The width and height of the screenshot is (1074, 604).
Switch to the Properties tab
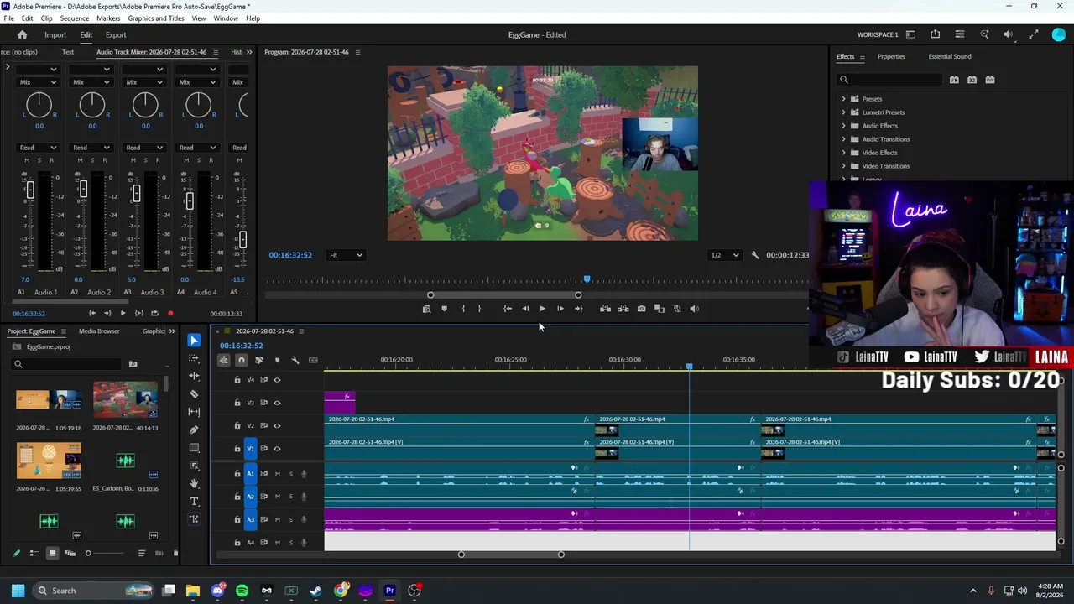(x=891, y=57)
